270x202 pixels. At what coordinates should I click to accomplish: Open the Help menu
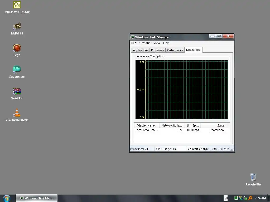point(166,43)
